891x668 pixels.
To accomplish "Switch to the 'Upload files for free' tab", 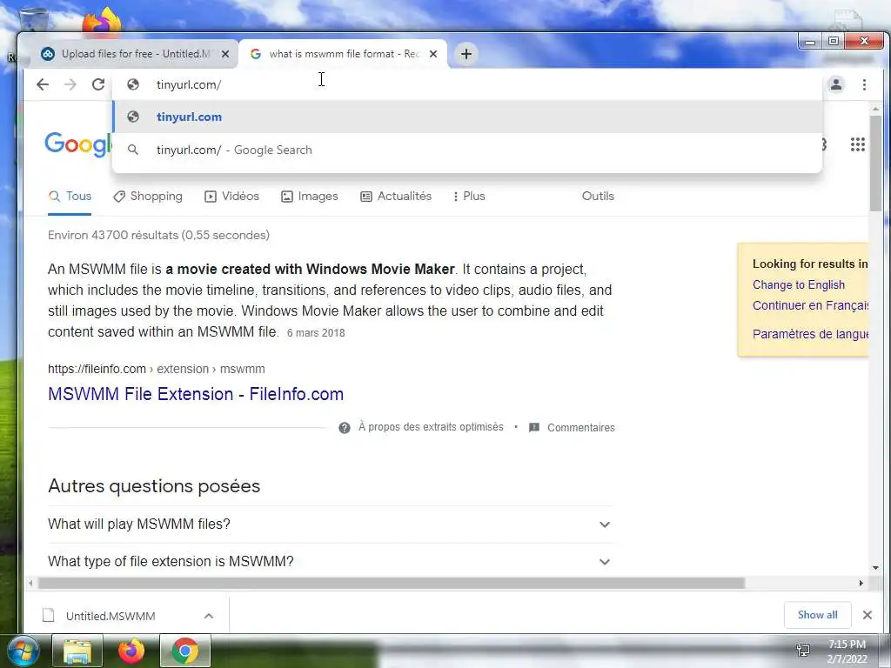I will point(134,54).
